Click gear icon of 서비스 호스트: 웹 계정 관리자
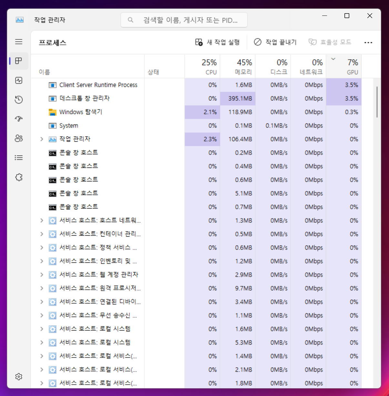 (52, 275)
